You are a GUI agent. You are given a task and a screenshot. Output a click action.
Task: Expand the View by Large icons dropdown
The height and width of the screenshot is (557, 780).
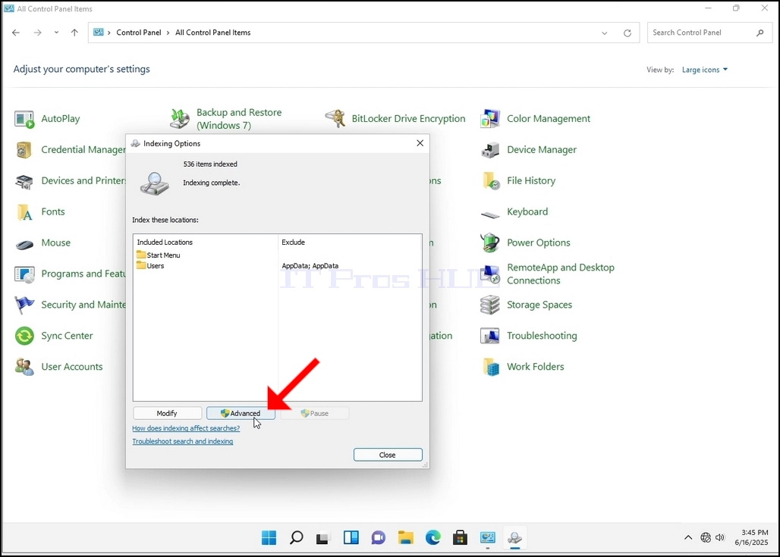[704, 70]
